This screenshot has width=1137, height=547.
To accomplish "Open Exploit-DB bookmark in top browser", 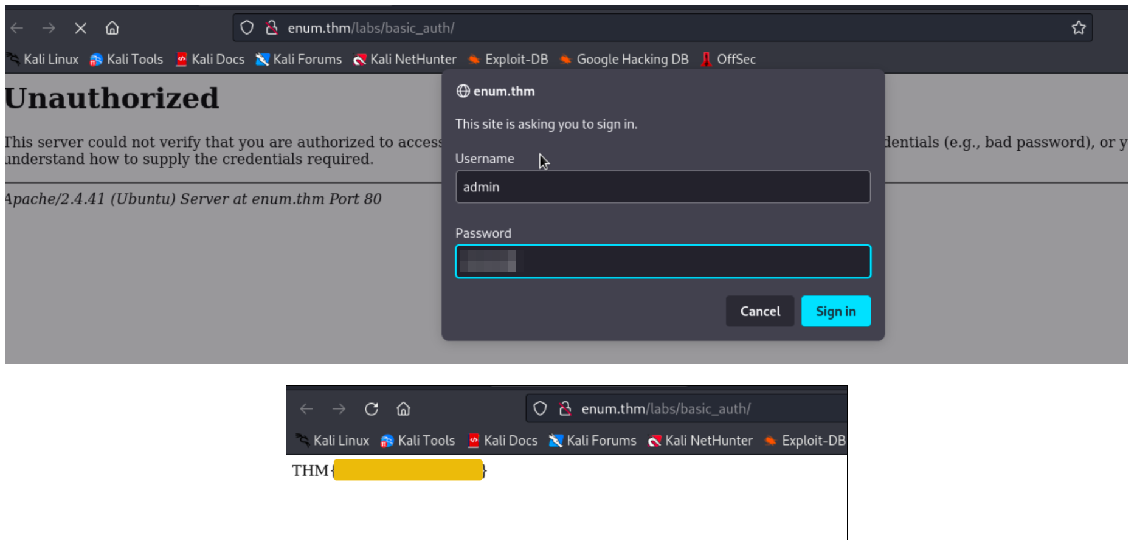I will [x=508, y=59].
